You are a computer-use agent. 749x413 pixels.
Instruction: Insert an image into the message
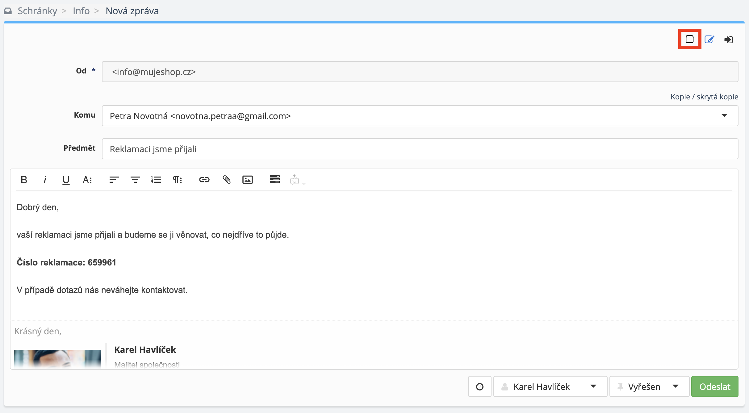click(x=247, y=180)
